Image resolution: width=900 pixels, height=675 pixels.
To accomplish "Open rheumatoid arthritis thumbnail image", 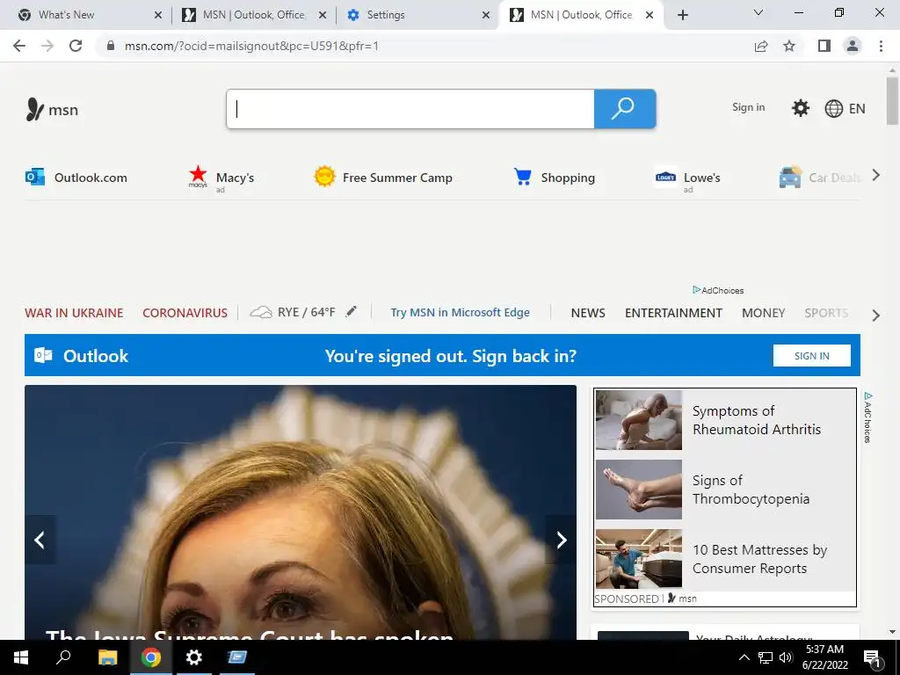I will 638,419.
